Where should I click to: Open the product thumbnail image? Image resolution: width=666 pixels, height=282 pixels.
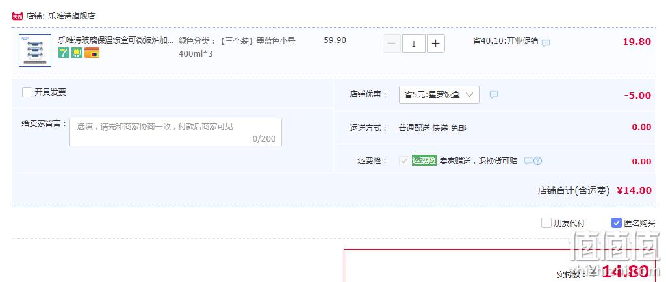(35, 51)
